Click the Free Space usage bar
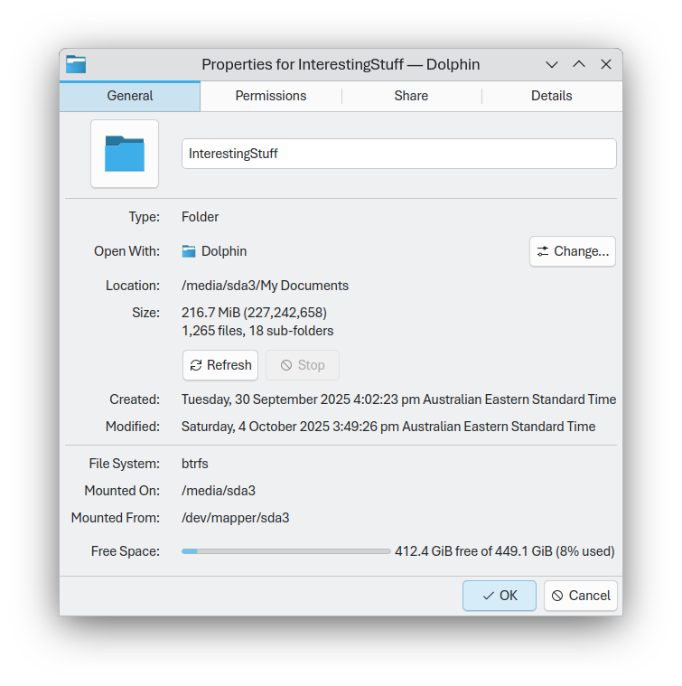This screenshot has height=686, width=682. tap(286, 551)
